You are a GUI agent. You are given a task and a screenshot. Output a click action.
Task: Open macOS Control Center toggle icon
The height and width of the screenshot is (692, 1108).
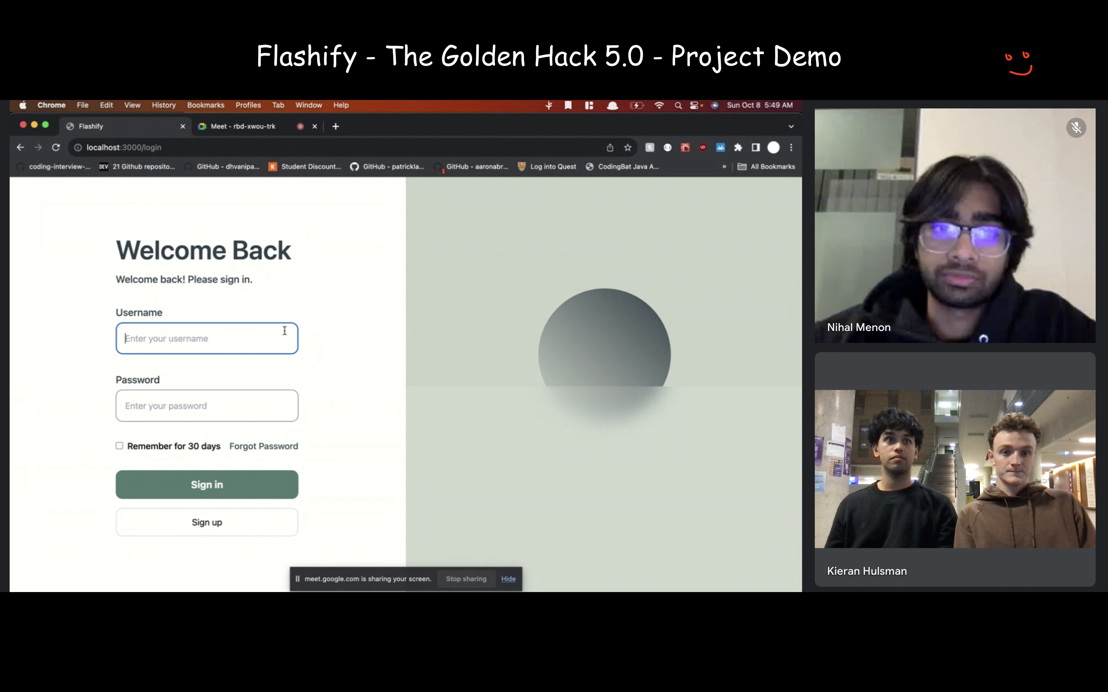694,105
